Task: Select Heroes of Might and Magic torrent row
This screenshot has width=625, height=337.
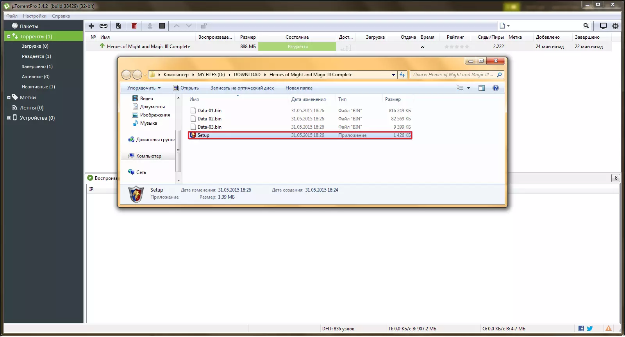Action: coord(348,47)
